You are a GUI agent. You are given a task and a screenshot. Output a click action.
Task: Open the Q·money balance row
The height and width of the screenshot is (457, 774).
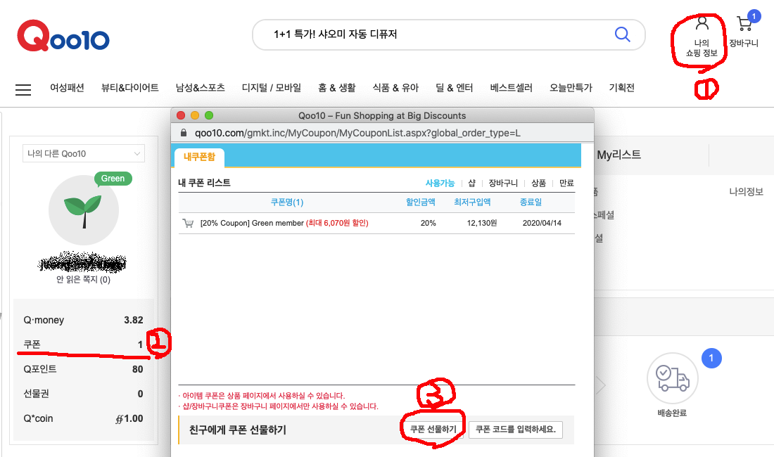pos(84,320)
